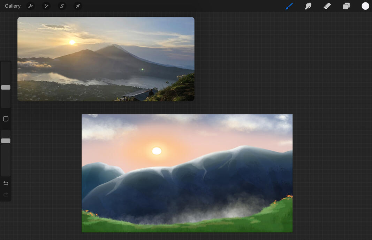
Task: Click the sun in the reference photo
Action: (x=72, y=42)
